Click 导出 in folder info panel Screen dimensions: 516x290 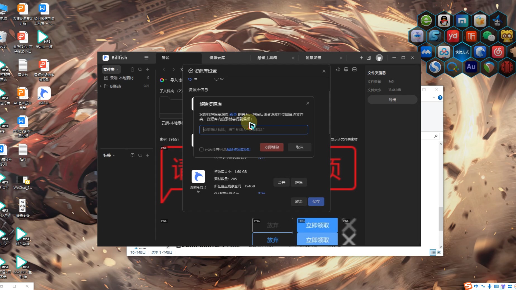392,100
